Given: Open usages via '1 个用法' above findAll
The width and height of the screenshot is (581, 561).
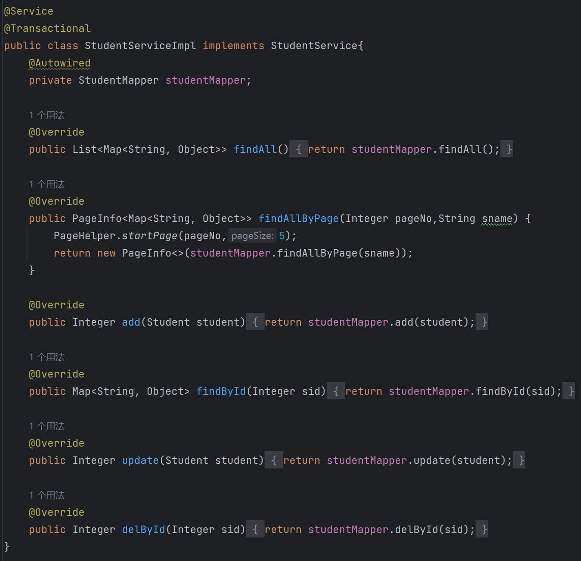Looking at the screenshot, I should [x=46, y=115].
